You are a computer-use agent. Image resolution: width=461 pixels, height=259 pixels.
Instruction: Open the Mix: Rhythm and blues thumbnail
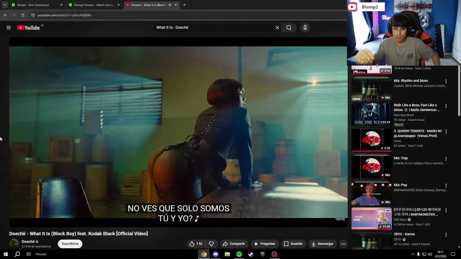pyautogui.click(x=371, y=90)
